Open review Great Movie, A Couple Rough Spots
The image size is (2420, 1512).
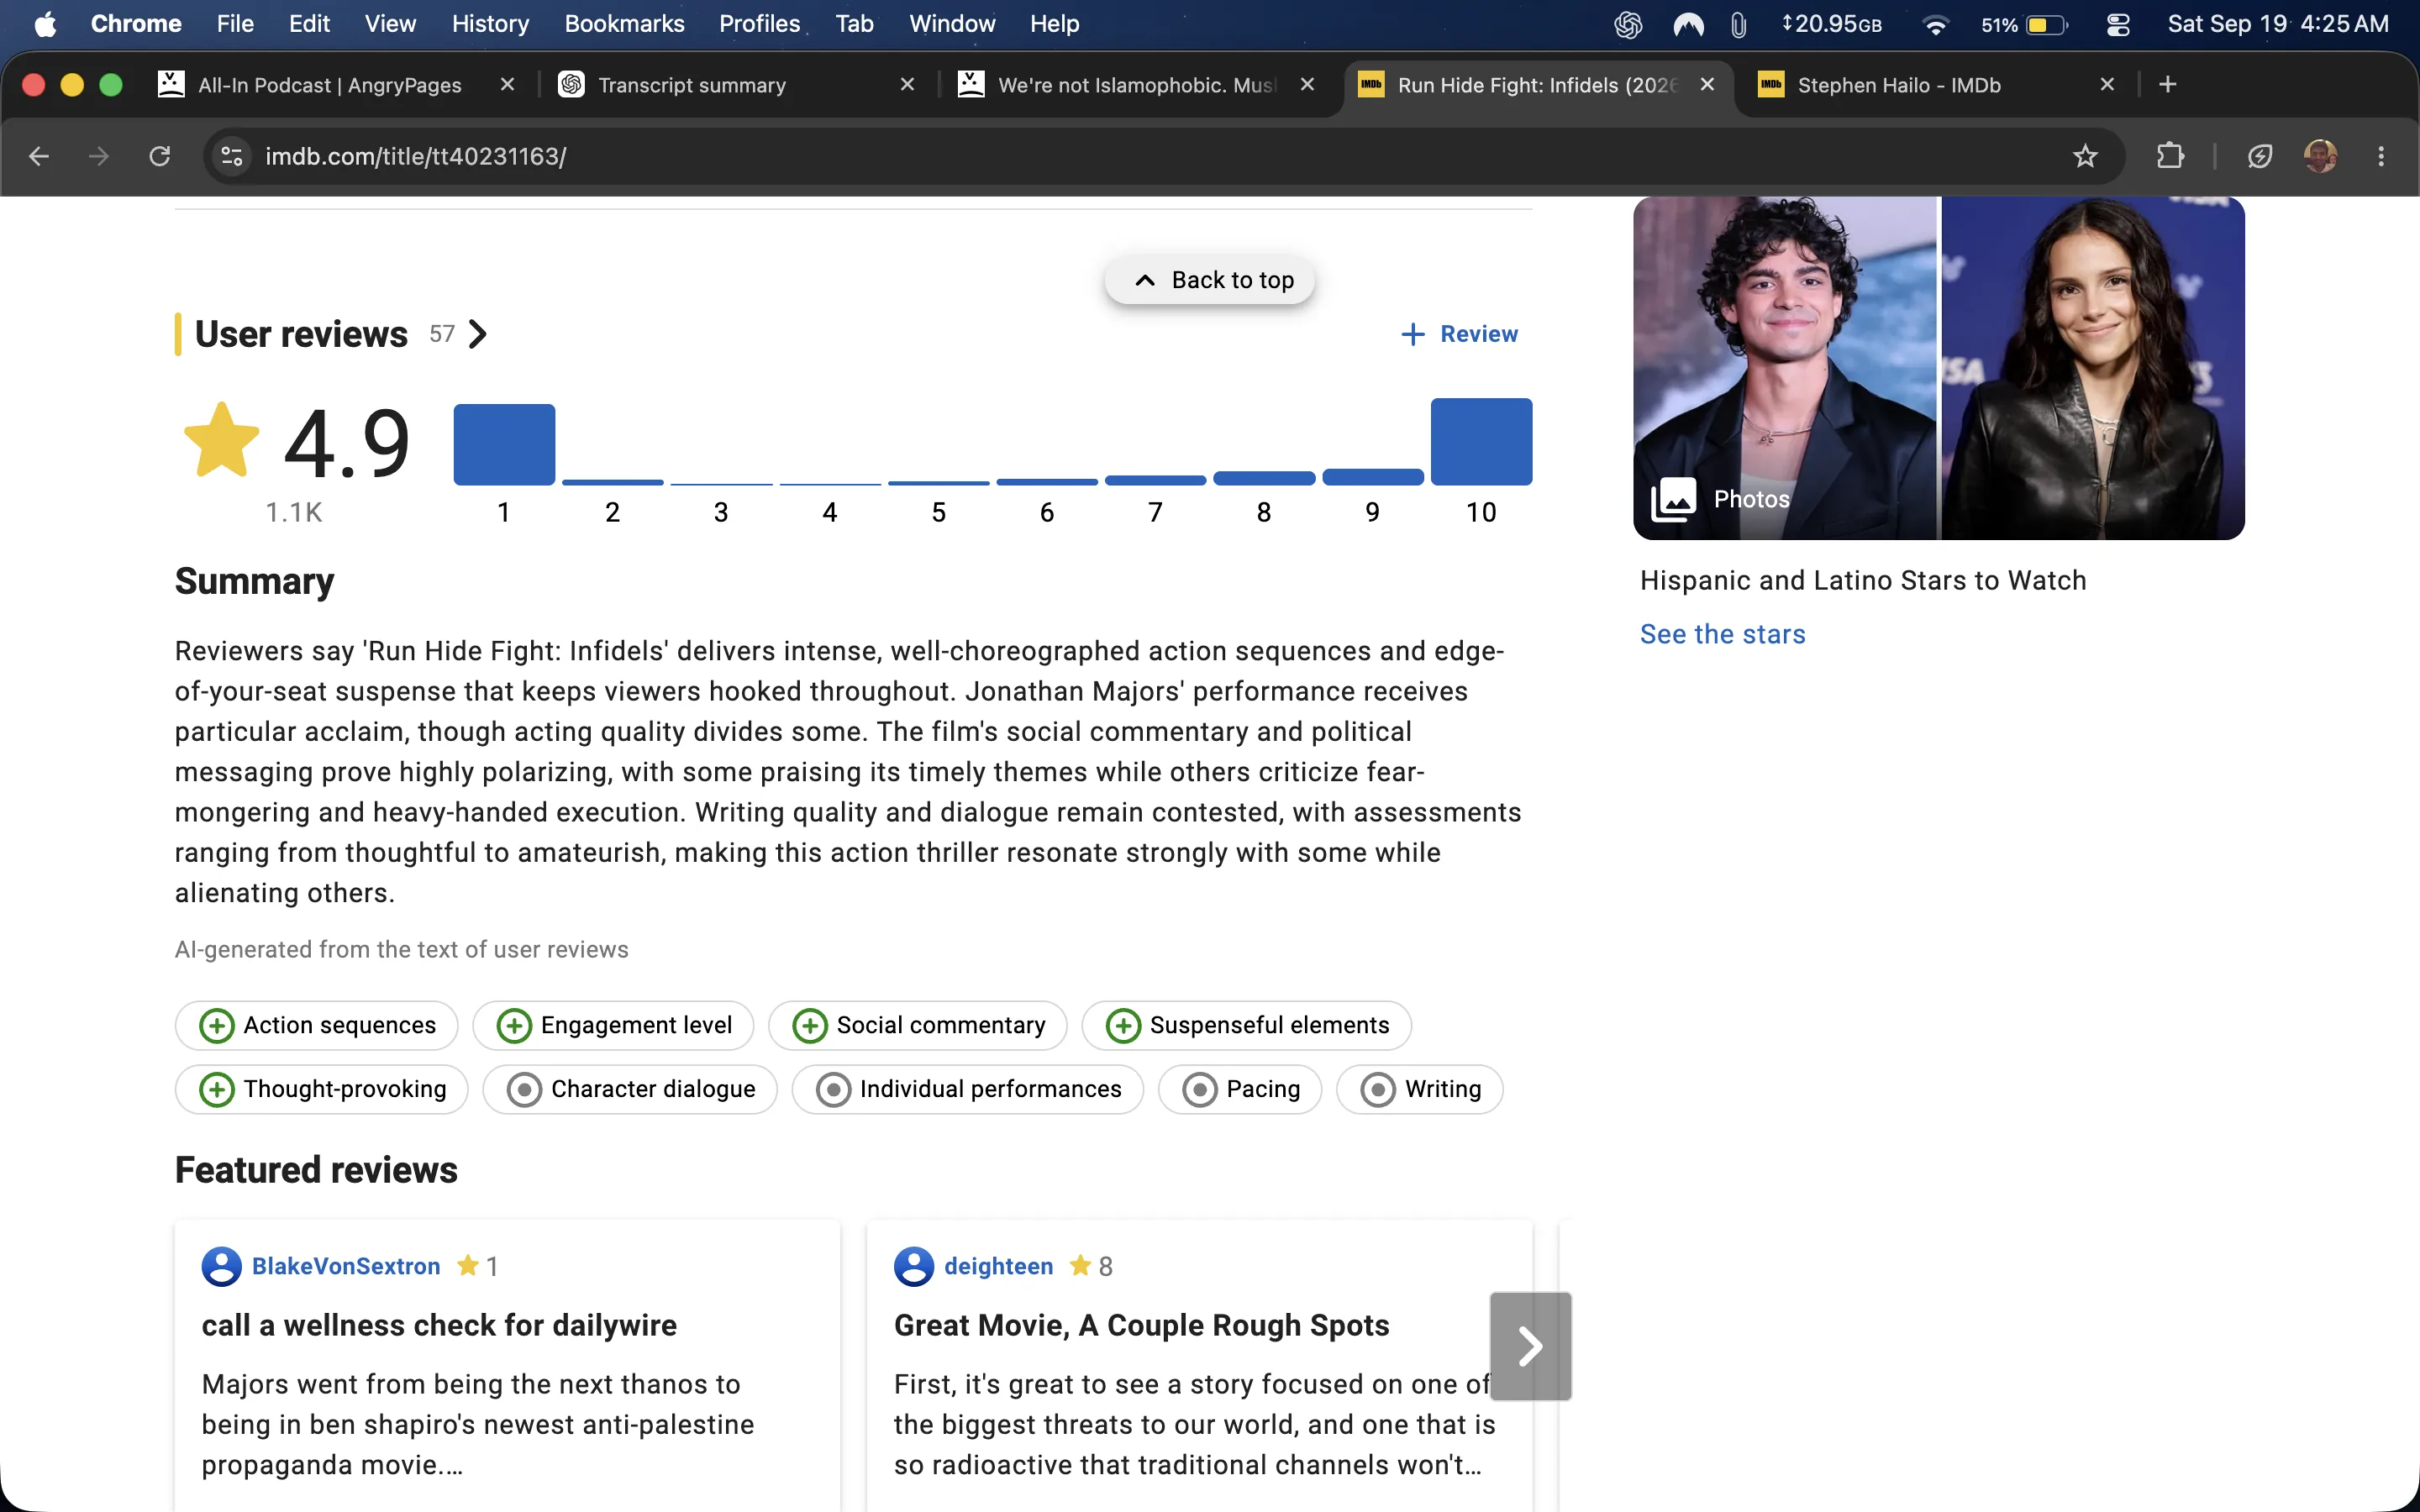(1141, 1325)
